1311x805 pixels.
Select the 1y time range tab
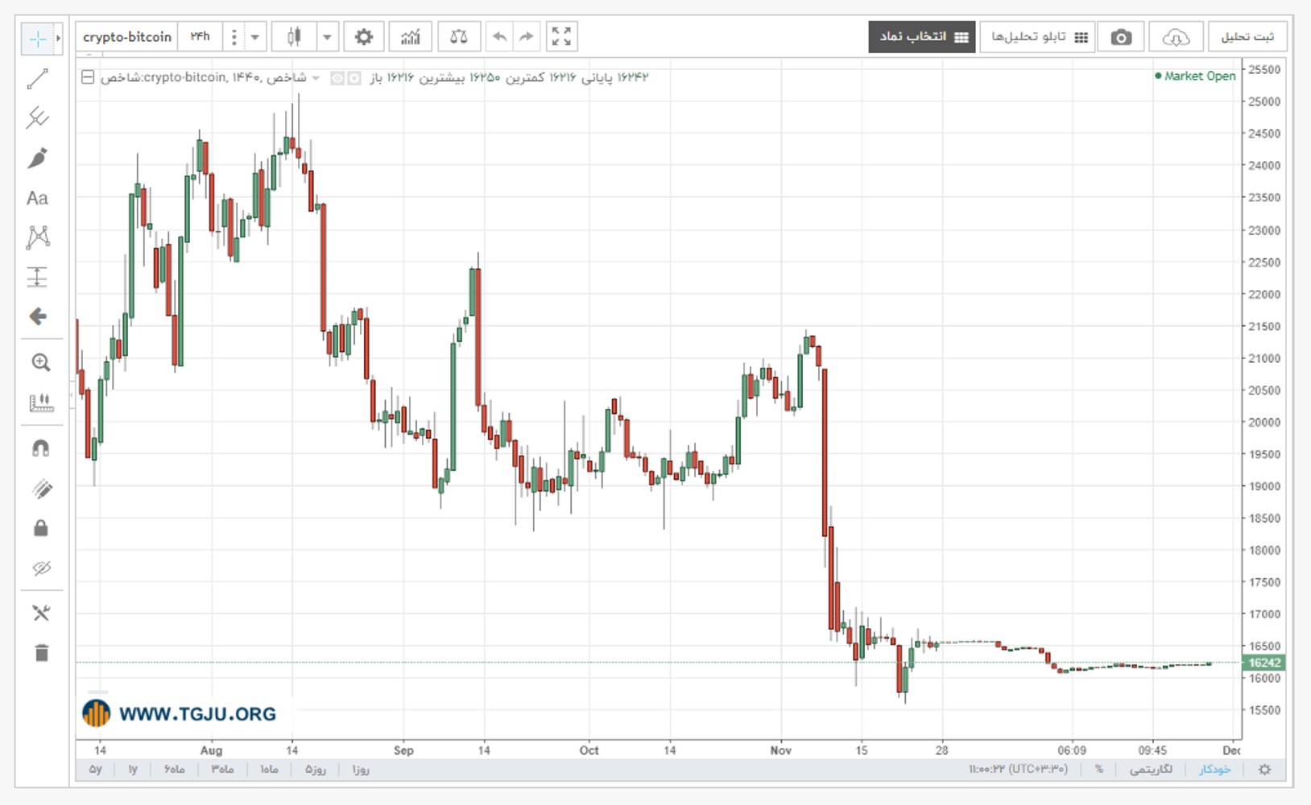click(x=133, y=770)
